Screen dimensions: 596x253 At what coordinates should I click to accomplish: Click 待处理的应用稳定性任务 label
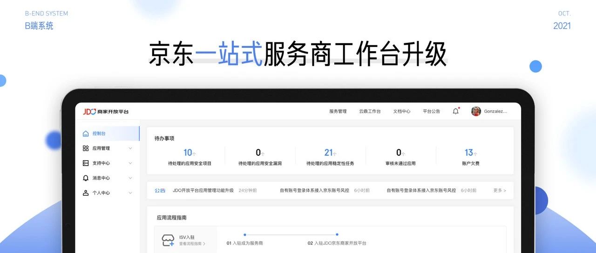pyautogui.click(x=330, y=164)
